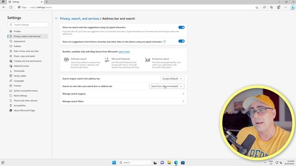Screen dimensions: 296x166
Task: Open the widgets icon at taskbar left
Action: pos(3,163)
